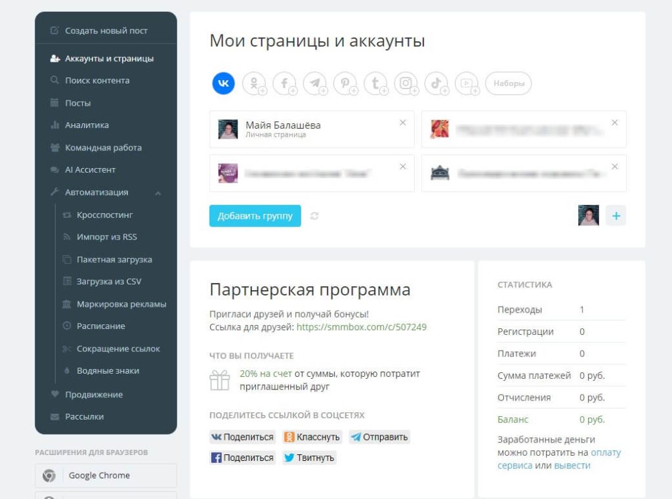This screenshot has height=499, width=672.
Task: Add a Telegram account icon
Action: (x=315, y=83)
